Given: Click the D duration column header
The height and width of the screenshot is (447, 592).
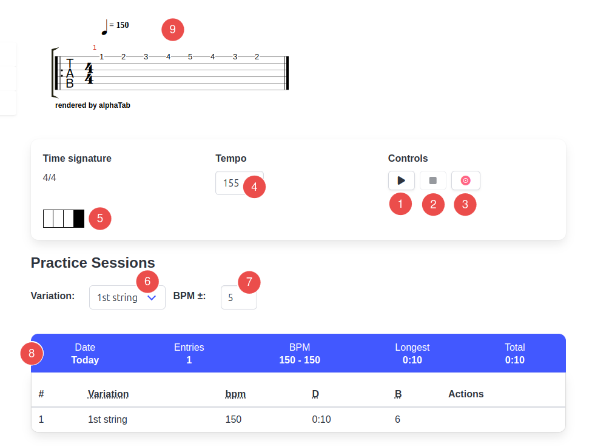Looking at the screenshot, I should coord(315,394).
